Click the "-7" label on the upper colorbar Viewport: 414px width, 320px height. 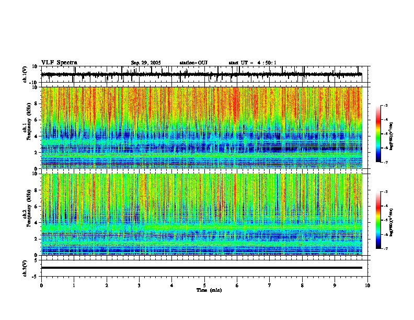click(x=386, y=162)
